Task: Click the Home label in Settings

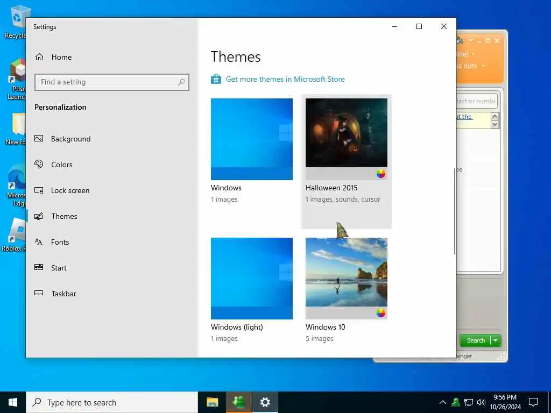Action: (x=61, y=57)
